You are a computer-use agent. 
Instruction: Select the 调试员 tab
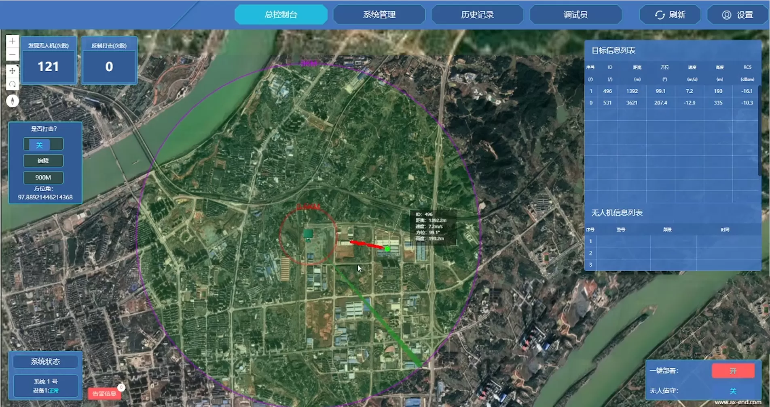575,15
